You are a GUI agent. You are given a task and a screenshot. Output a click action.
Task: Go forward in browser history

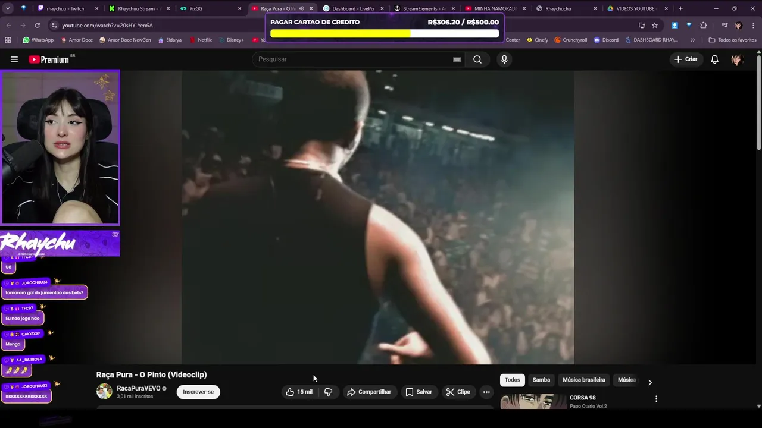point(23,25)
